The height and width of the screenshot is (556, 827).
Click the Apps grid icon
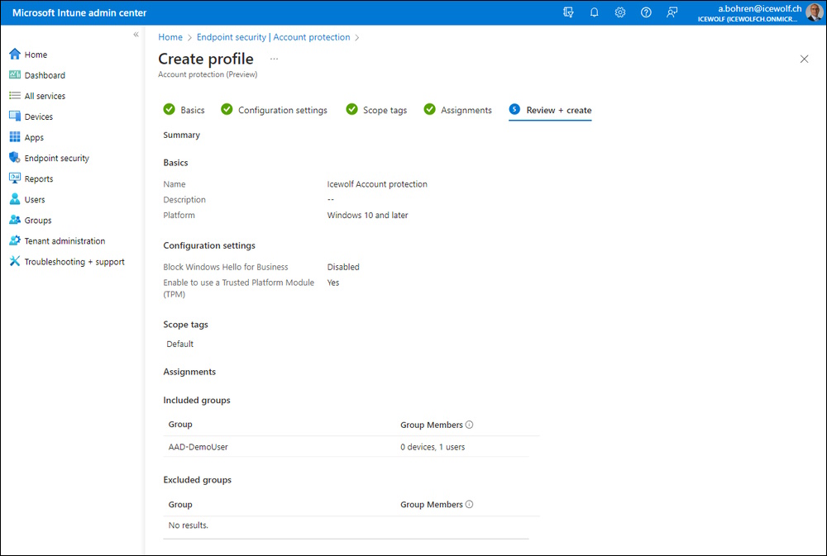tap(15, 137)
